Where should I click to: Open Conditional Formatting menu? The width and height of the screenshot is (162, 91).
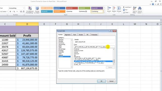tap(30, 10)
